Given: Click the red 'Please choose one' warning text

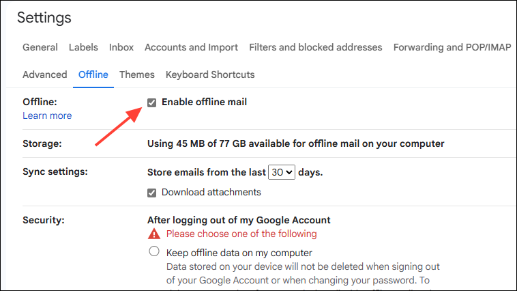Looking at the screenshot, I should [241, 234].
